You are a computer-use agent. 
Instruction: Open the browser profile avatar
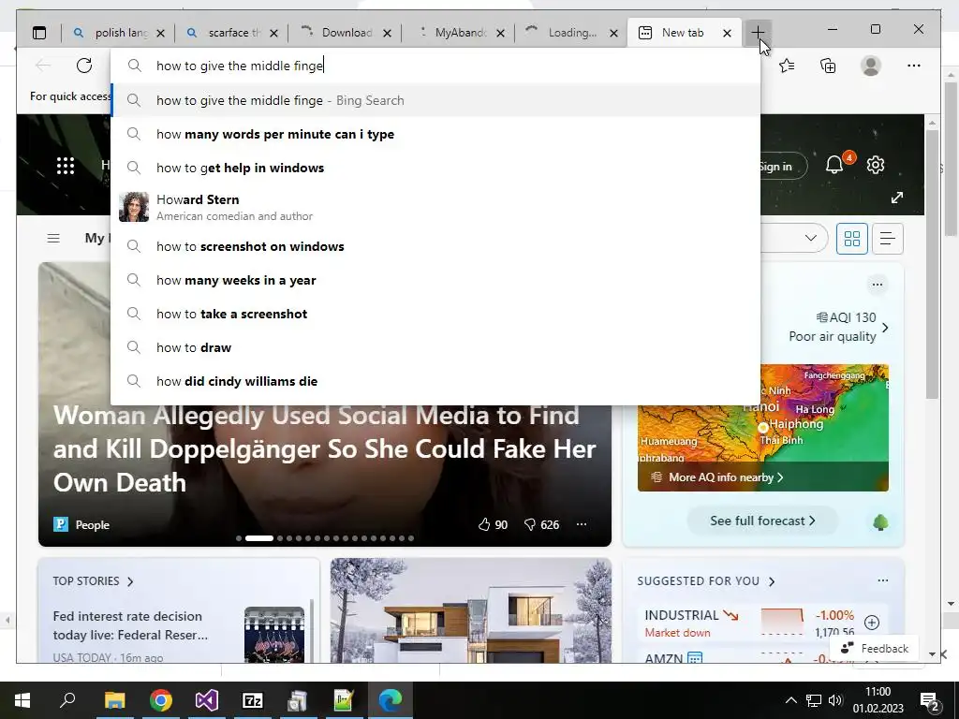point(871,66)
